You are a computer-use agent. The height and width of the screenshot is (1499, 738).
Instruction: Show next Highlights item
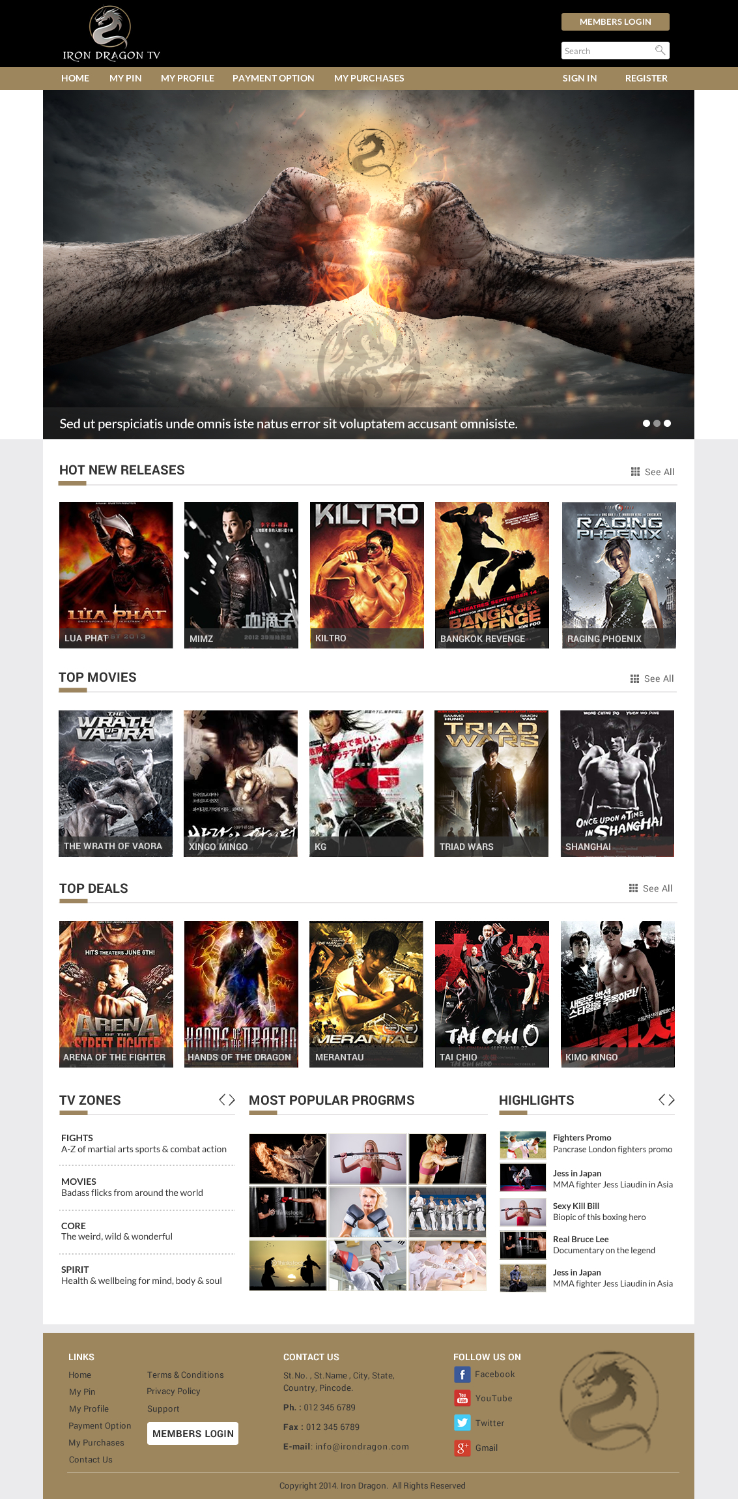671,1100
